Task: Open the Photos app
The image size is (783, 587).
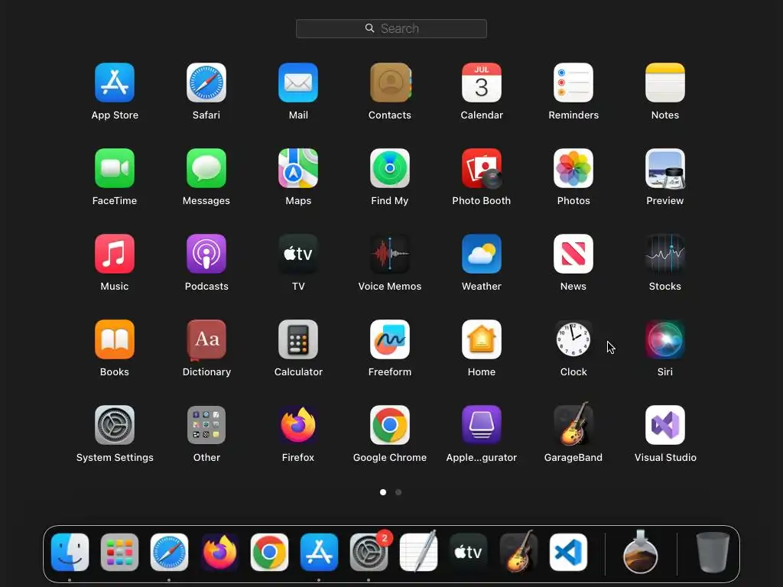Action: click(573, 168)
